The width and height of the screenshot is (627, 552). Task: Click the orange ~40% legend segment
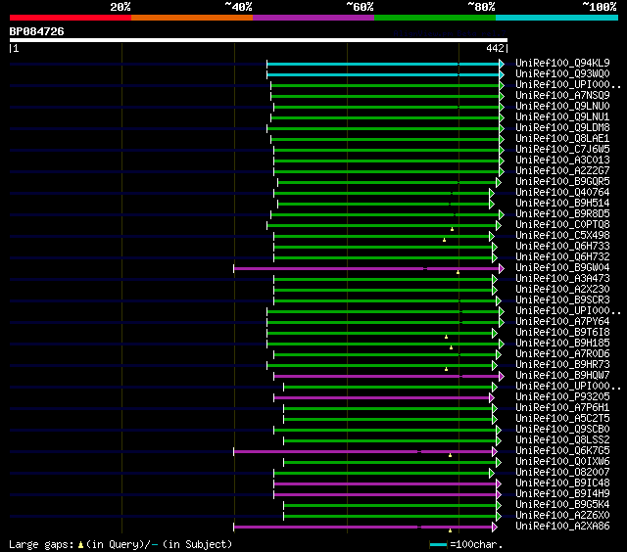pos(192,18)
